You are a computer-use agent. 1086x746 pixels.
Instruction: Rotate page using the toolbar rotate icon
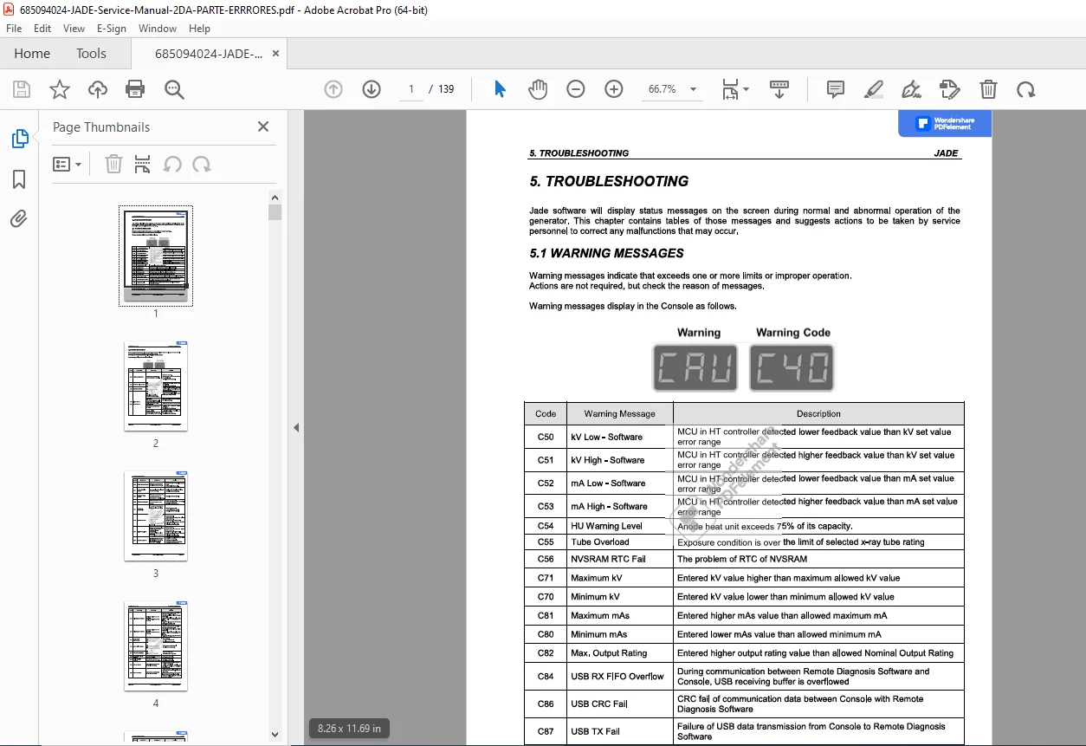(x=1026, y=89)
